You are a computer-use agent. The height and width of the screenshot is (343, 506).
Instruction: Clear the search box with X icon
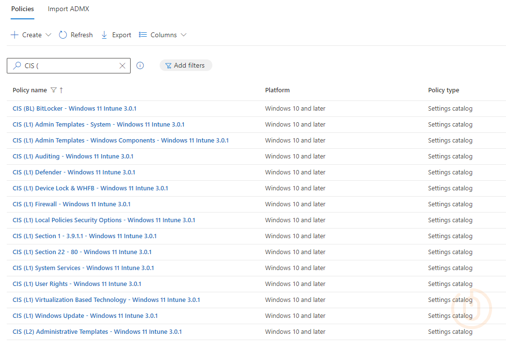point(122,66)
